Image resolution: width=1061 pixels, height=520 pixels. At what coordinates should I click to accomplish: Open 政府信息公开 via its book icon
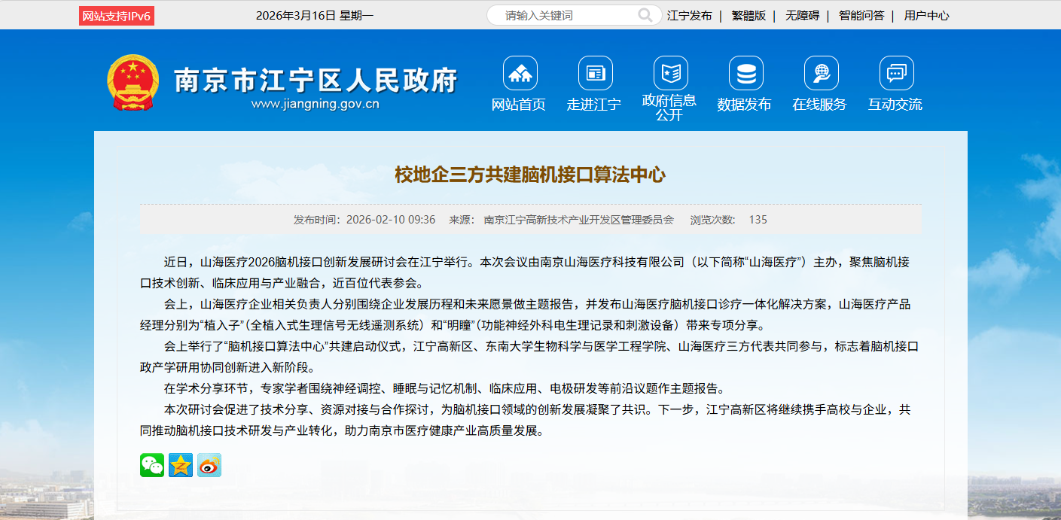pyautogui.click(x=670, y=71)
